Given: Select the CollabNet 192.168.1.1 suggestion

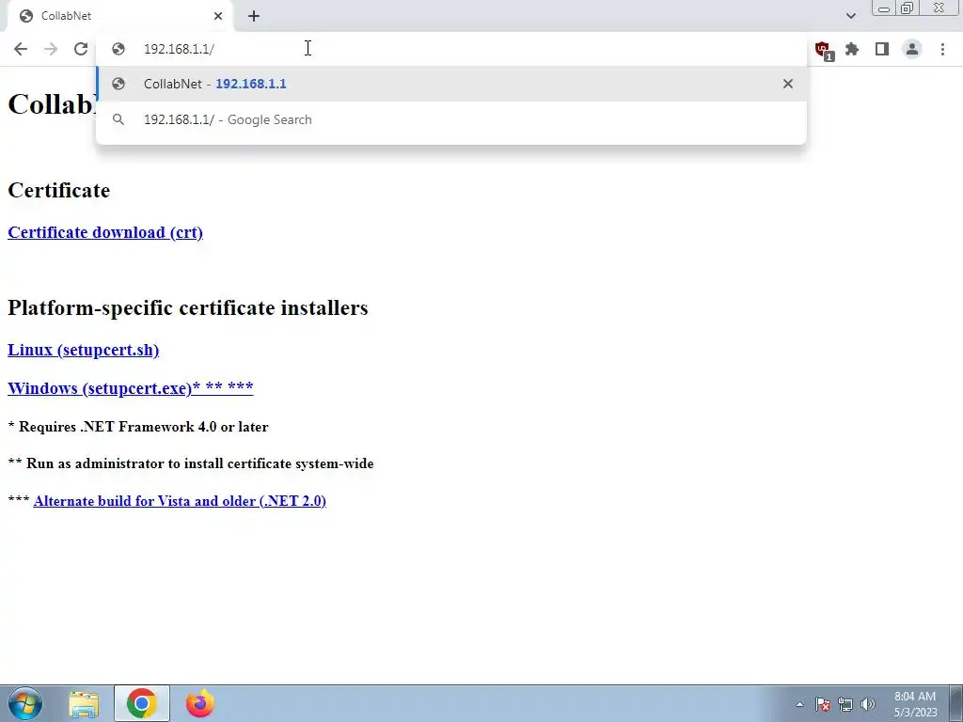Looking at the screenshot, I should [451, 84].
